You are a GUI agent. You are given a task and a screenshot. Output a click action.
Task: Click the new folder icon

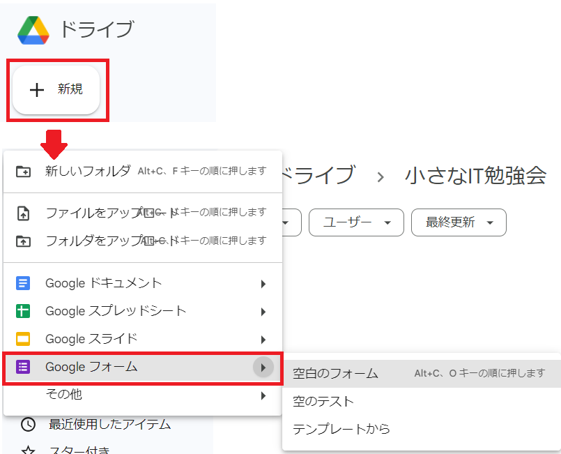[24, 171]
